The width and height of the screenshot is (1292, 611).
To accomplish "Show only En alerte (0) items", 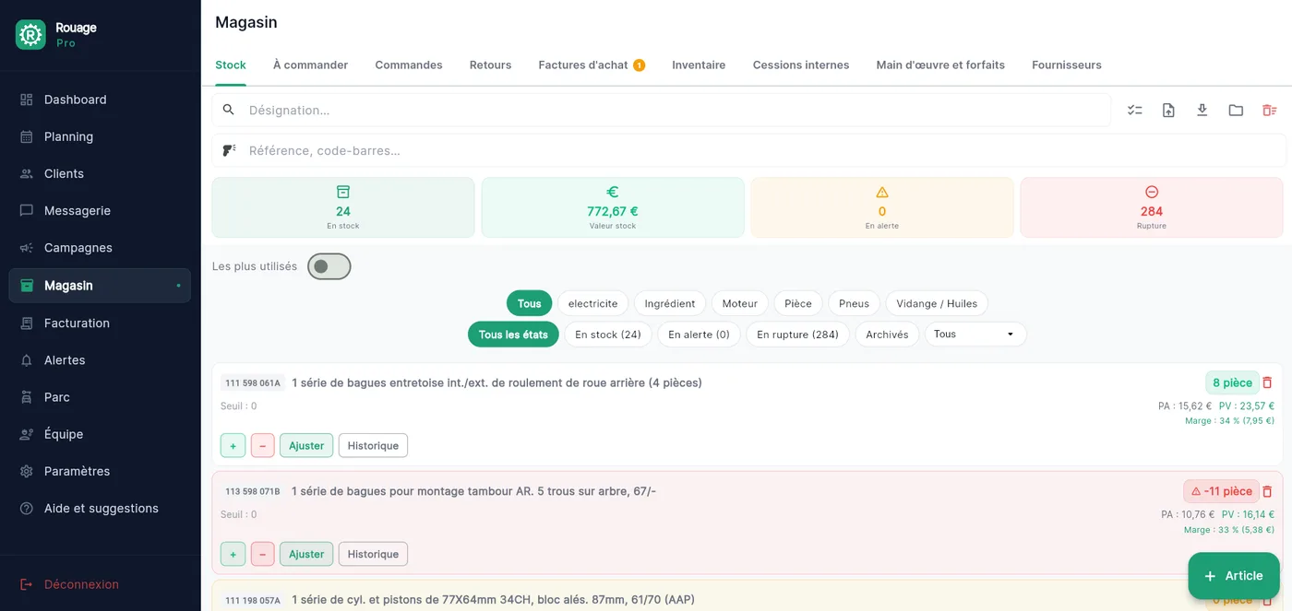I will (x=700, y=335).
